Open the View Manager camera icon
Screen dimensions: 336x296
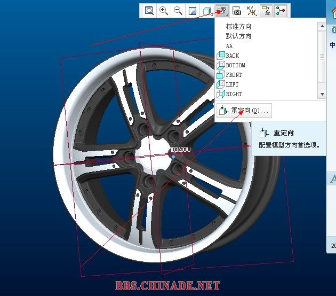coord(237,11)
